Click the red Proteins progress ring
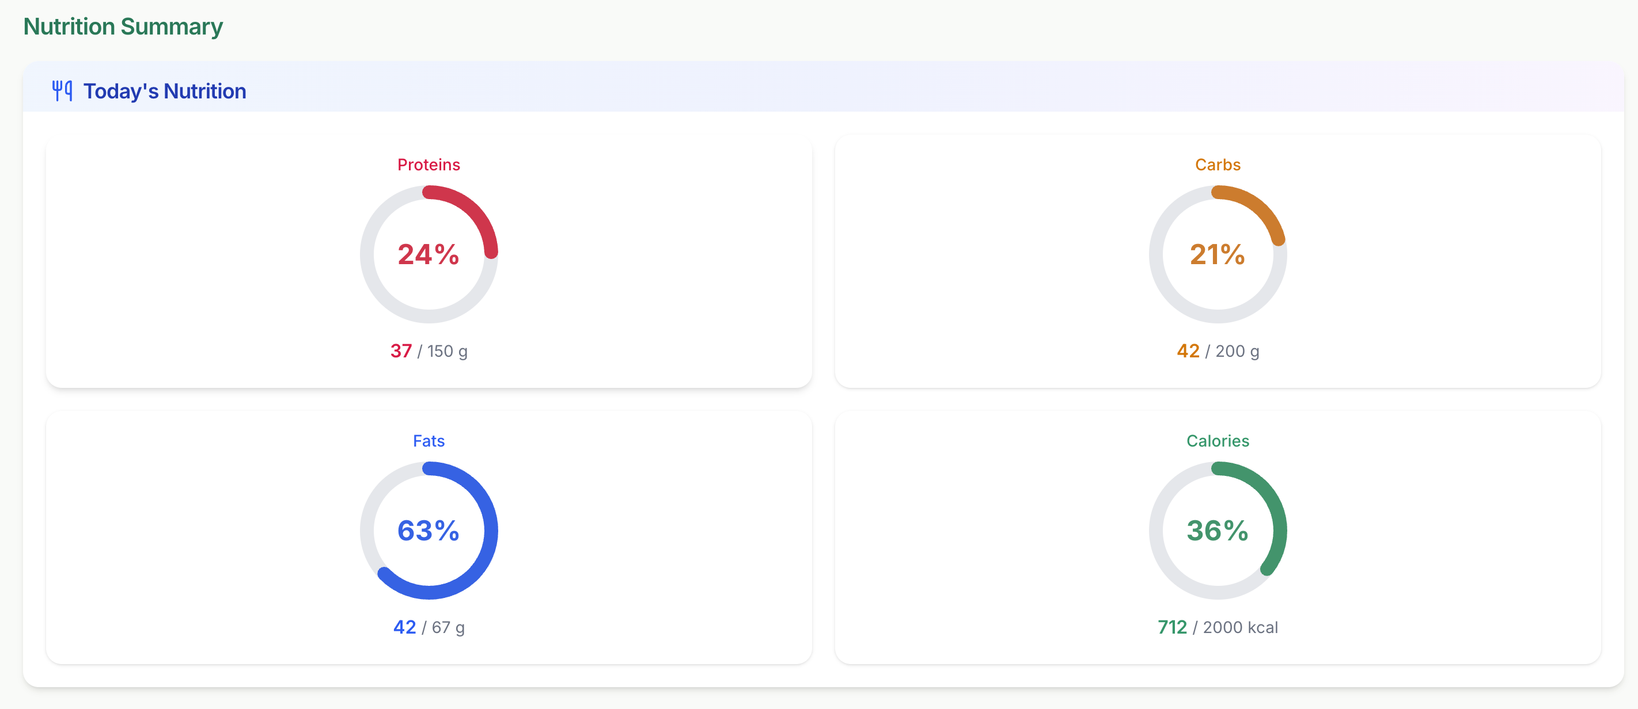 pos(429,254)
